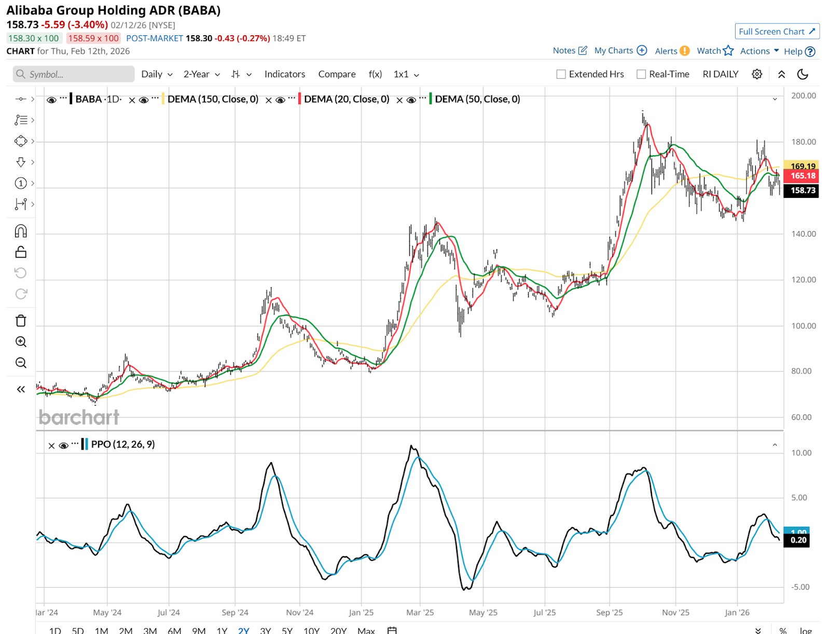
Task: Select the line drawing tool
Action: [x=20, y=99]
